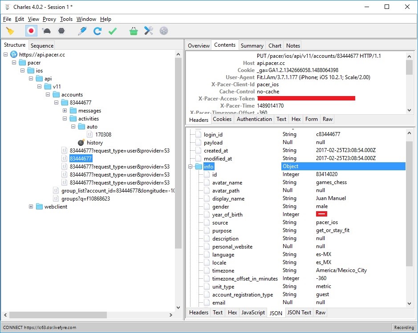418x333 pixels.
Task: Toggle turtle Throttling icon
Action: [46, 31]
